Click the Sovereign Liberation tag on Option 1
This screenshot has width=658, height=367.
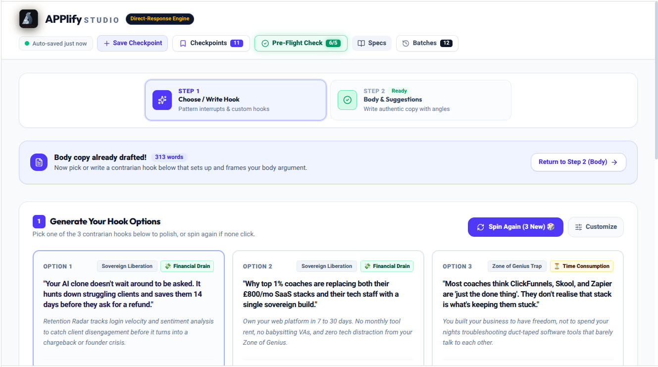127,266
